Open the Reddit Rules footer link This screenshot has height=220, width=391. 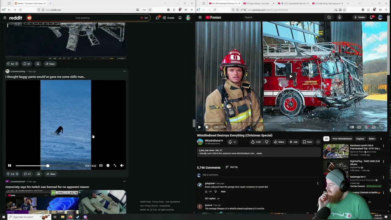[x=145, y=202]
